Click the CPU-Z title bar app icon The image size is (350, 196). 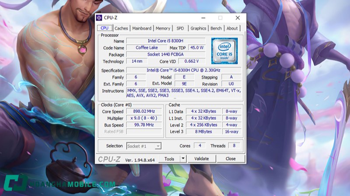tap(99, 18)
